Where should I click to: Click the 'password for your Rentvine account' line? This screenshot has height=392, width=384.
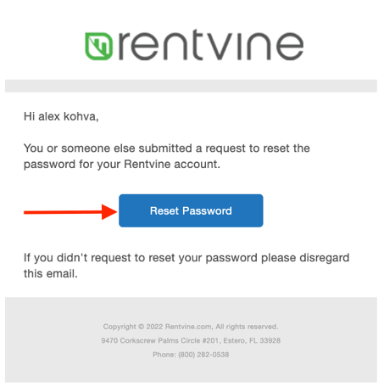122,165
